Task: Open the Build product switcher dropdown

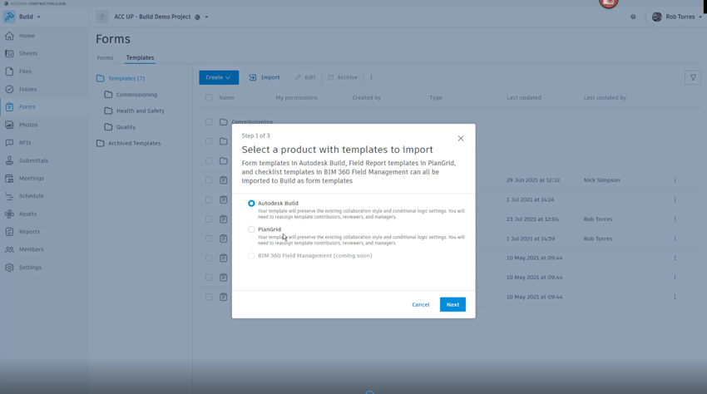Action: tap(39, 17)
